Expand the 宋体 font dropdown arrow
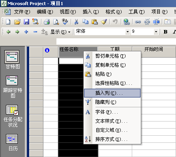176x157 pixels. point(127,32)
